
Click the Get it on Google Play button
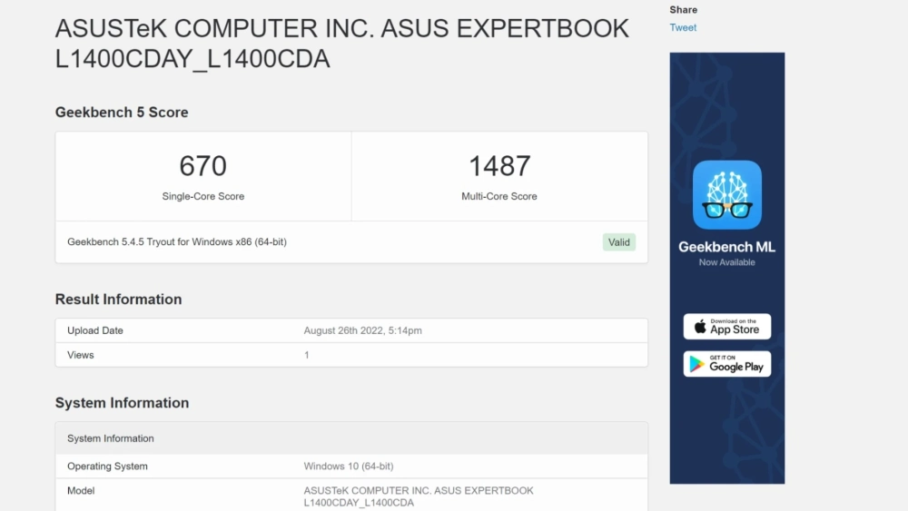726,364
